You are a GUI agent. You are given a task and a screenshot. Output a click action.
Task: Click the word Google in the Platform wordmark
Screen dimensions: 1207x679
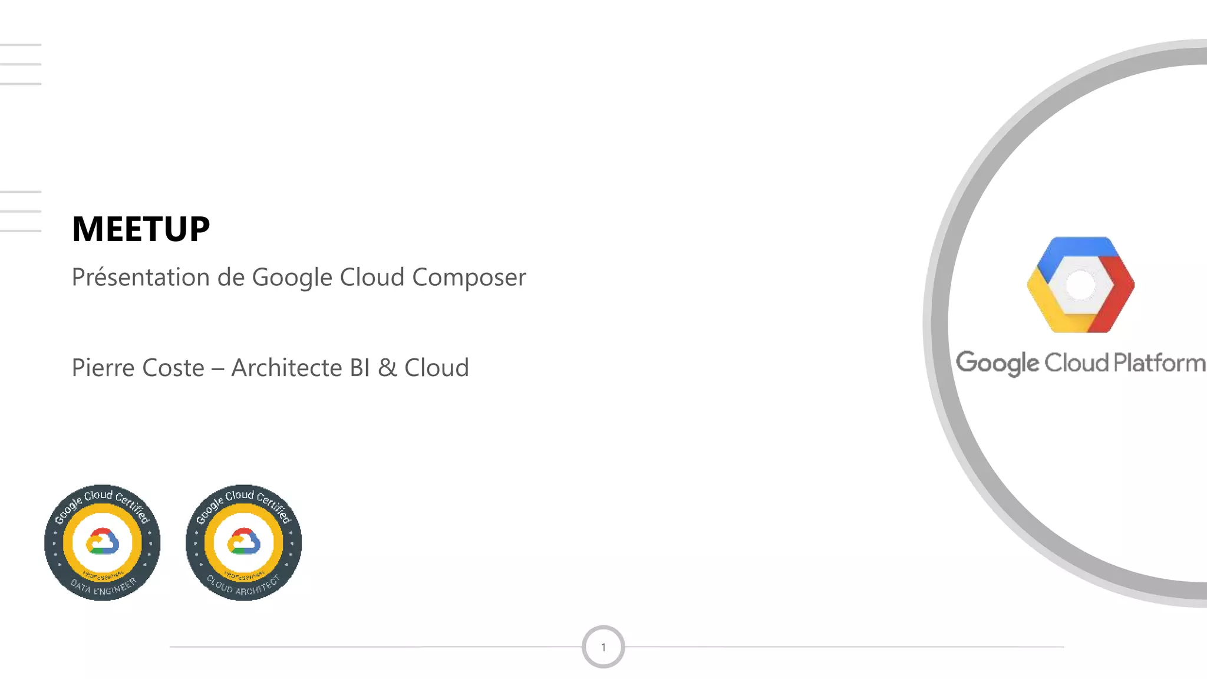tap(997, 363)
